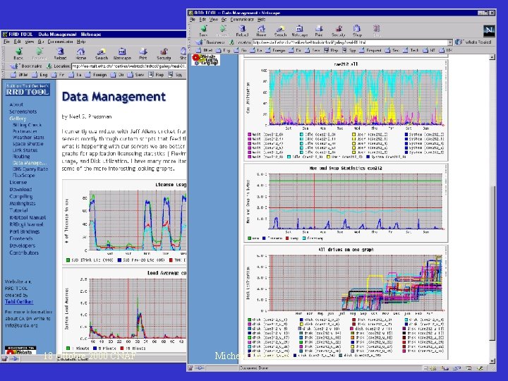Image resolution: width=508 pixels, height=381 pixels.
Task: Follow the Download sidebar link
Action: [x=20, y=189]
